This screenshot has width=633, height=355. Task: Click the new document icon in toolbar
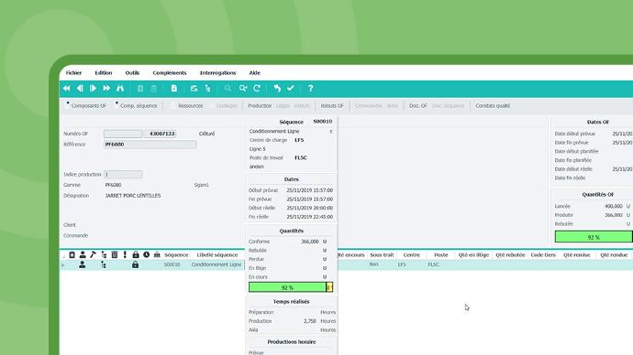174,88
